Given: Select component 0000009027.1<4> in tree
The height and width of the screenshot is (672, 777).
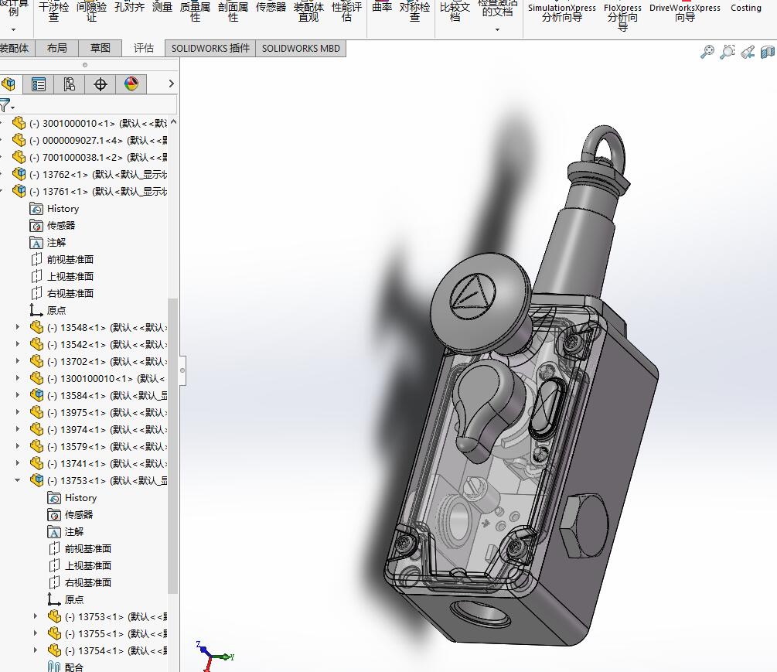Looking at the screenshot, I should (89, 140).
